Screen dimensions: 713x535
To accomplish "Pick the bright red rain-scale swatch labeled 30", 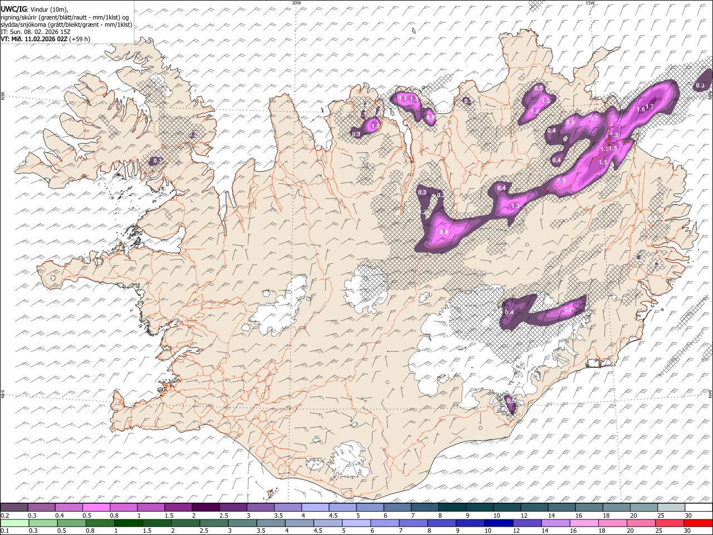I will pyautogui.click(x=697, y=523).
